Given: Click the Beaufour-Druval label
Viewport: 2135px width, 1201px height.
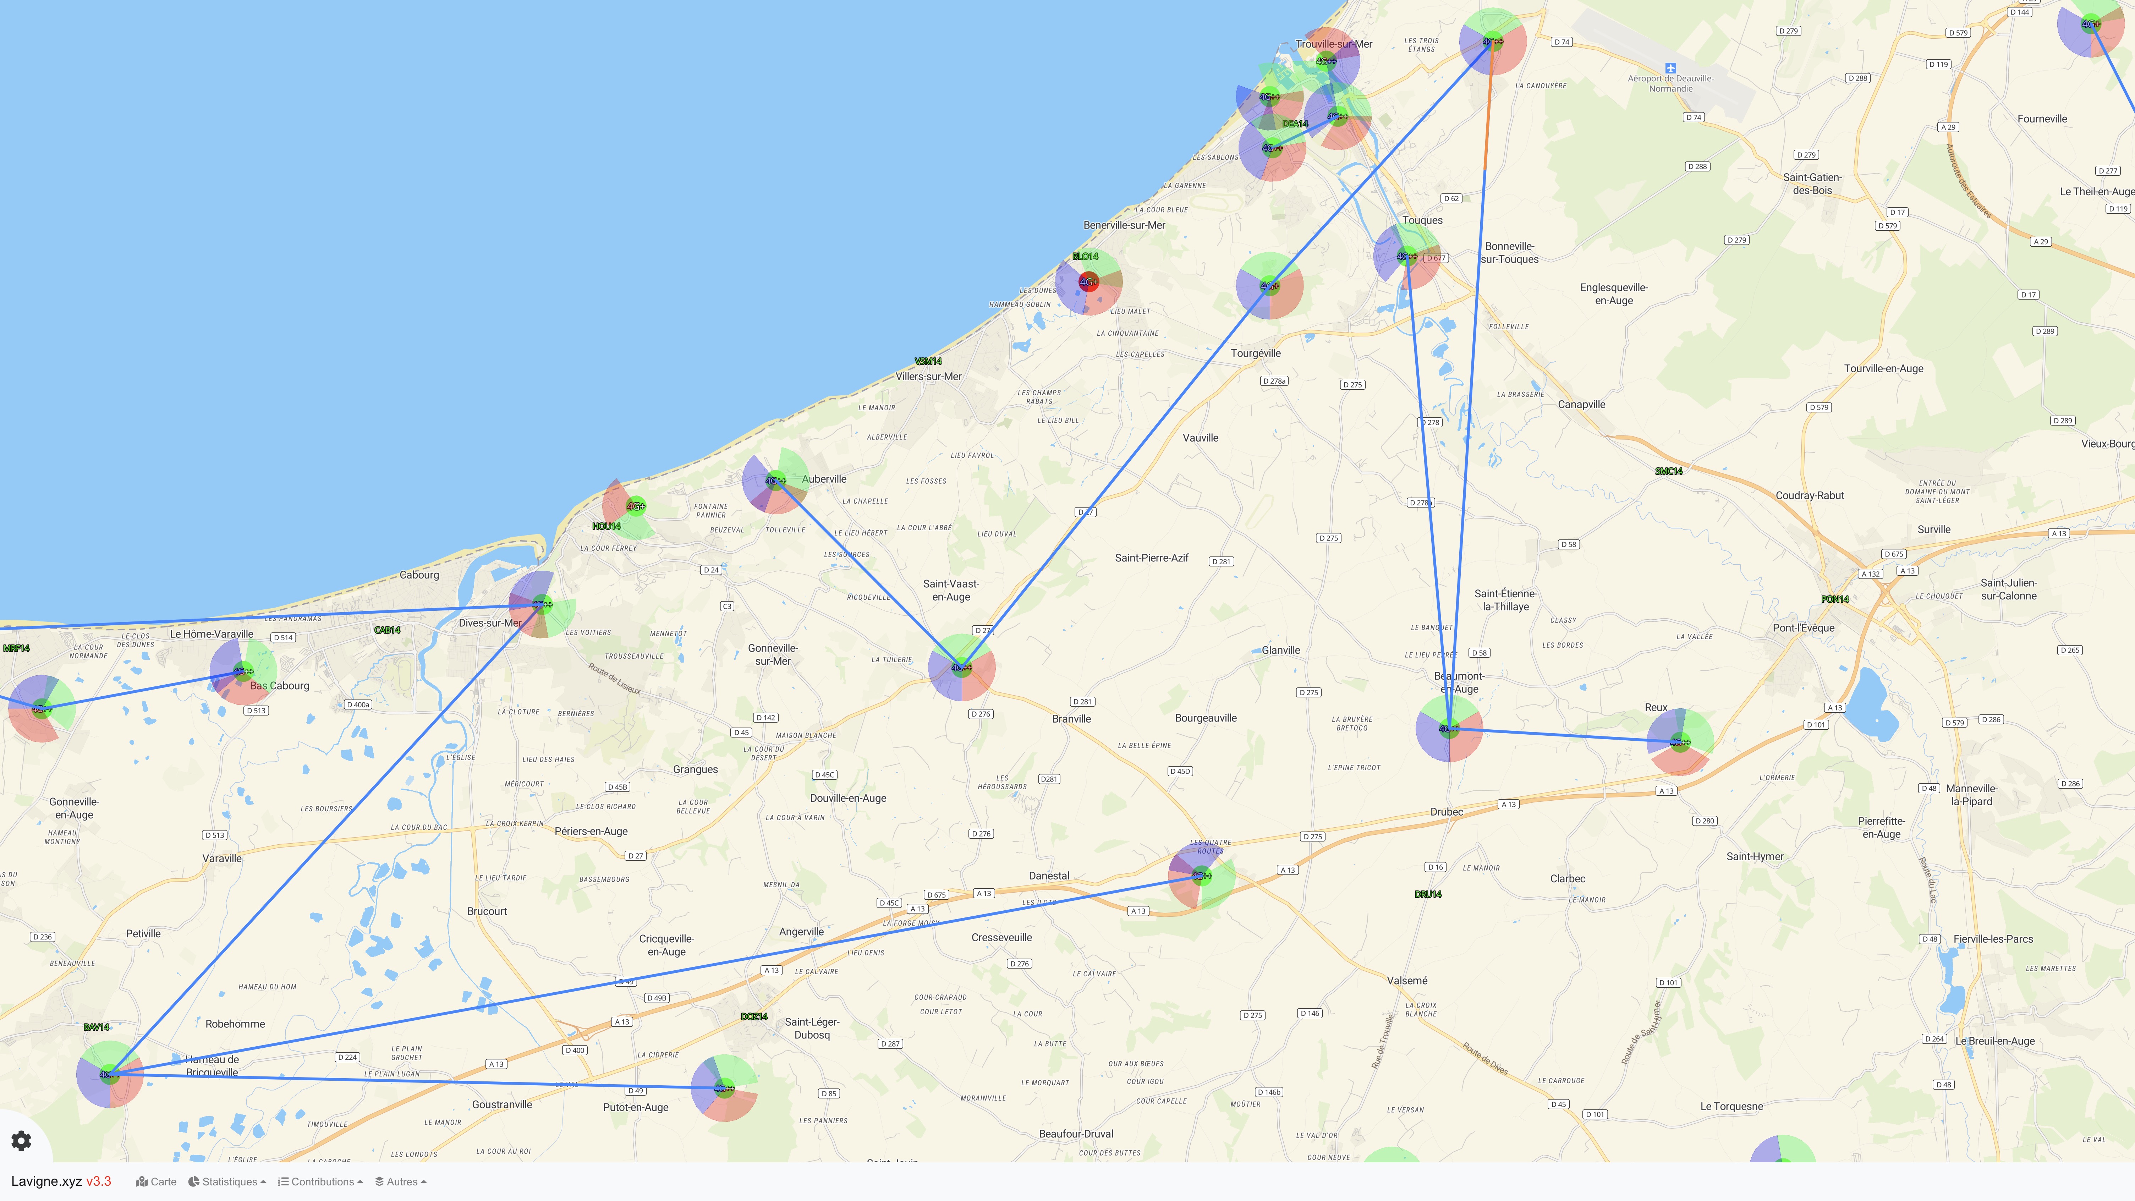Looking at the screenshot, I should click(1076, 1134).
